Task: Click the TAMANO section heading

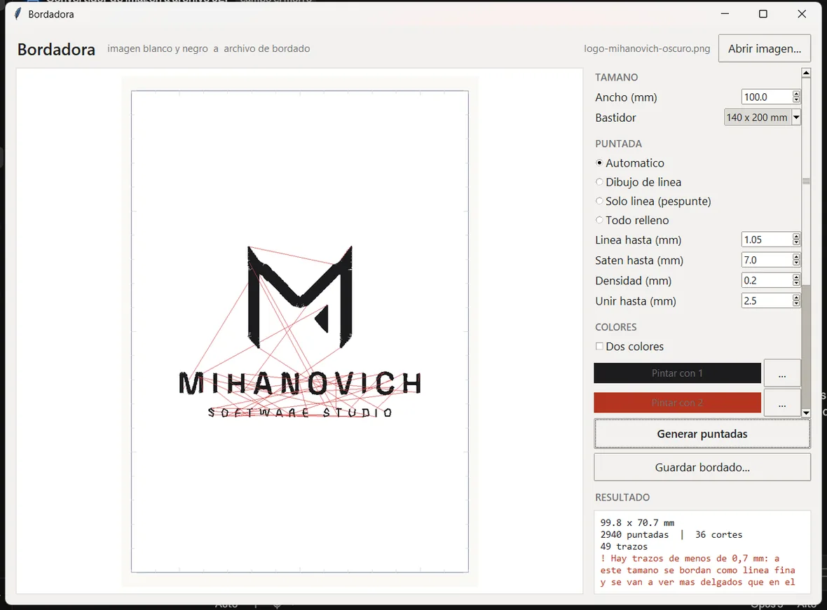Action: (x=617, y=78)
